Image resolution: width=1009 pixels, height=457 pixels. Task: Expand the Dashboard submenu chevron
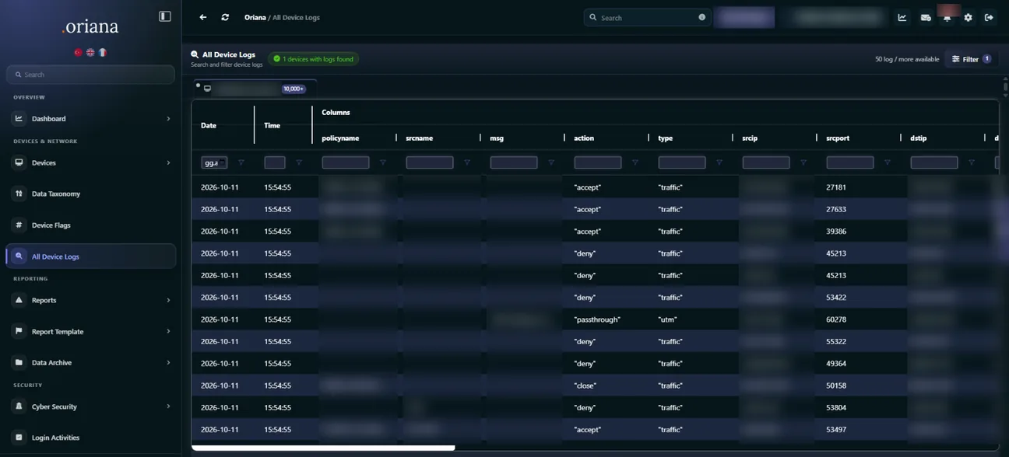click(x=168, y=118)
